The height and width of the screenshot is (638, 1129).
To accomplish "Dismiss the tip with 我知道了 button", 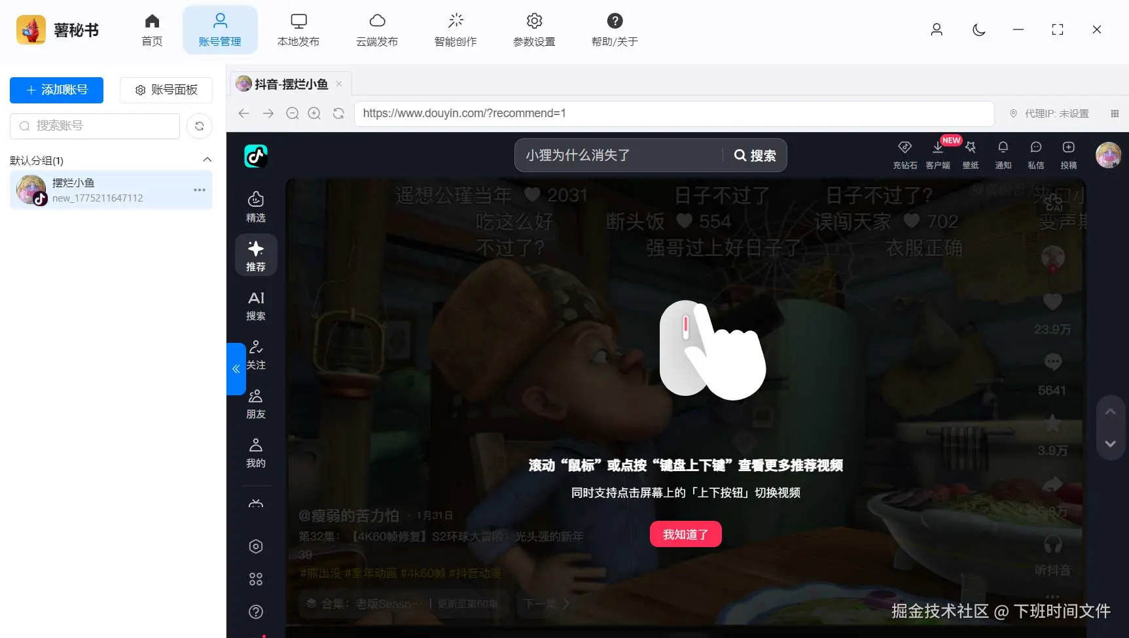I will pos(685,534).
